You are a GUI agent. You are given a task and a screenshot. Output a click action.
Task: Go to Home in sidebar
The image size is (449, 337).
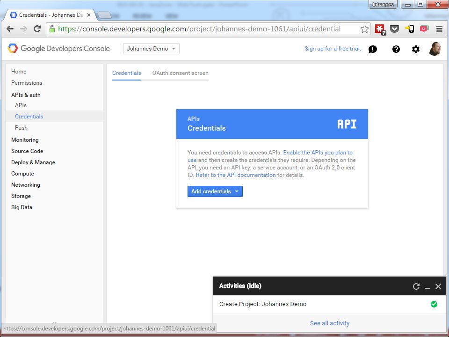pos(19,72)
